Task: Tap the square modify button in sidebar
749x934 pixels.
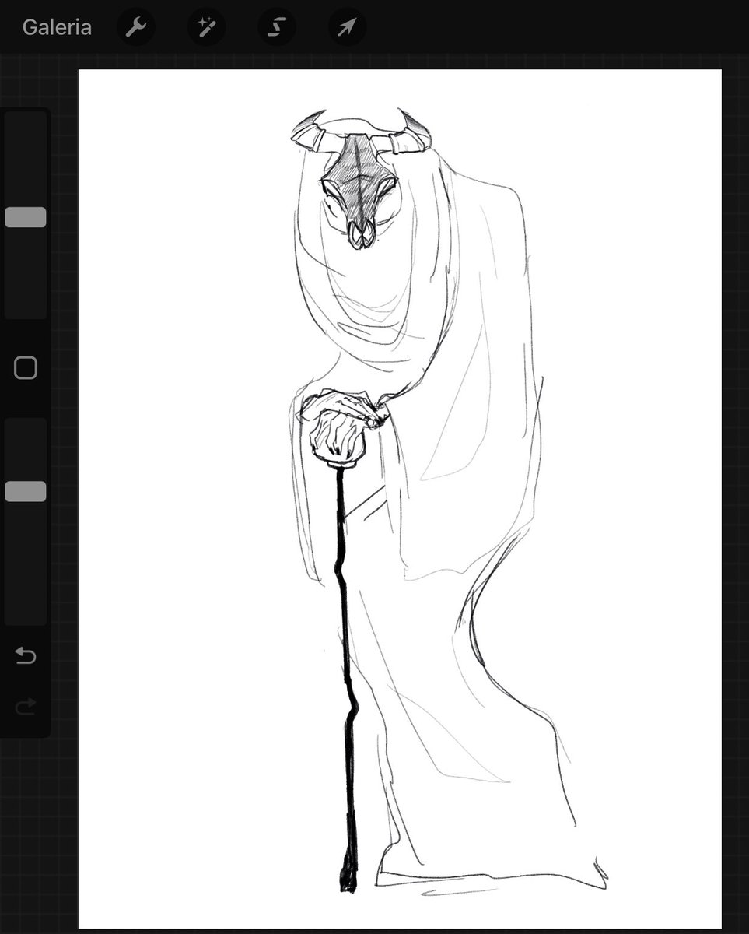Action: point(26,368)
